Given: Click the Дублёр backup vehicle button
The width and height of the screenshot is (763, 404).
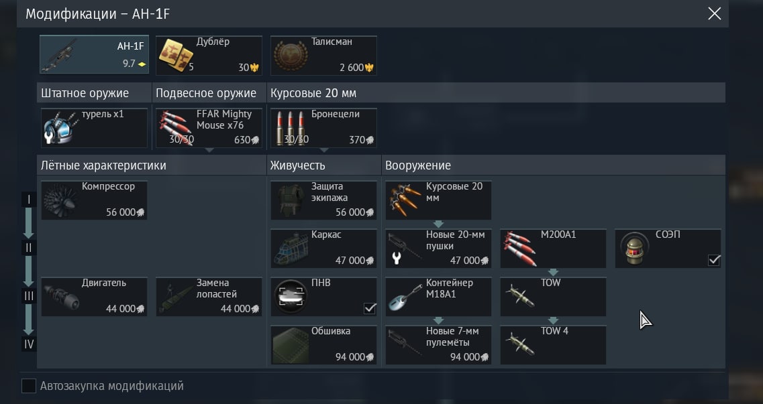Looking at the screenshot, I should 209,56.
